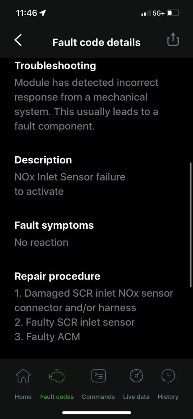Tap the cellular signal bars
Screen dimensions: 193x419
[146, 13]
